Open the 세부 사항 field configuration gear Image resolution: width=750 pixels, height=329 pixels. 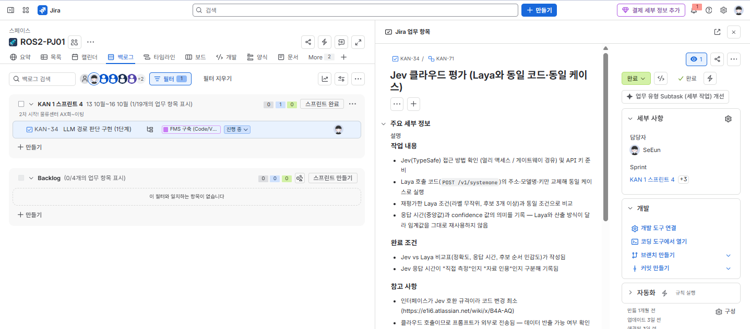728,119
